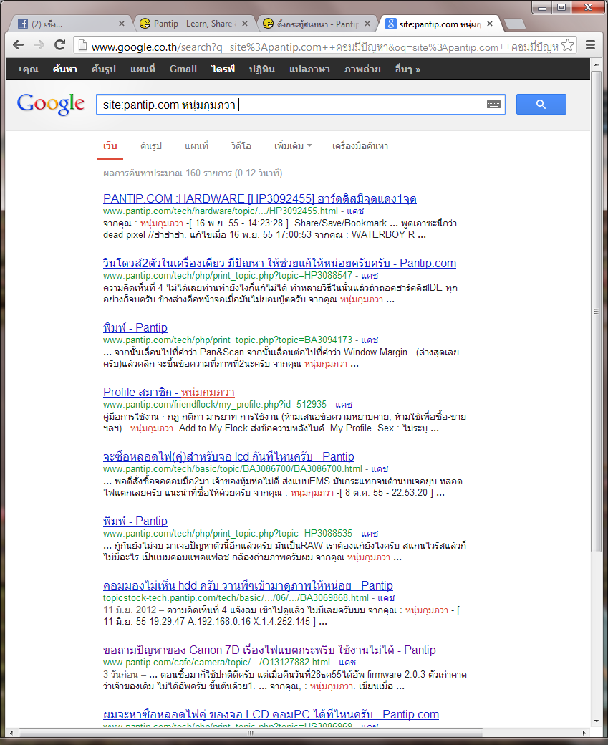Close the Facebook tab
The width and height of the screenshot is (608, 745).
[x=122, y=24]
